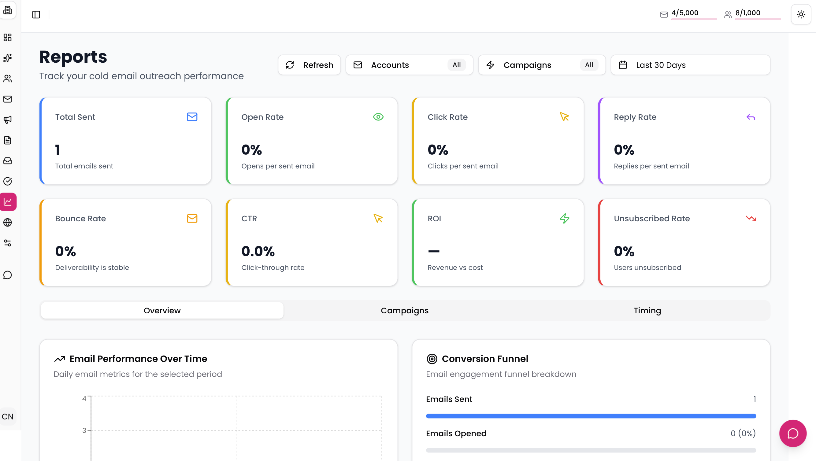Switch theme using the sun icon
Screen dimensions: 816x461
pos(801,14)
